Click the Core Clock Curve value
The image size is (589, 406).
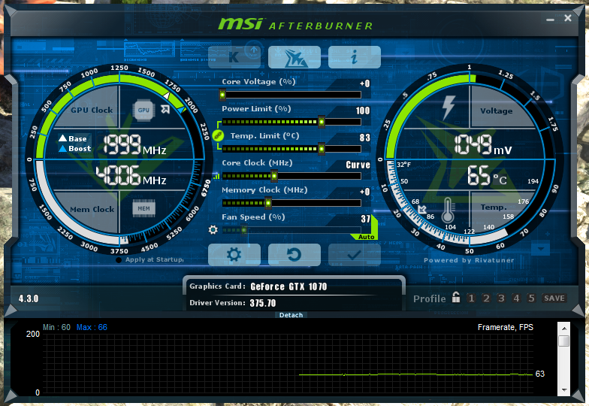point(358,165)
